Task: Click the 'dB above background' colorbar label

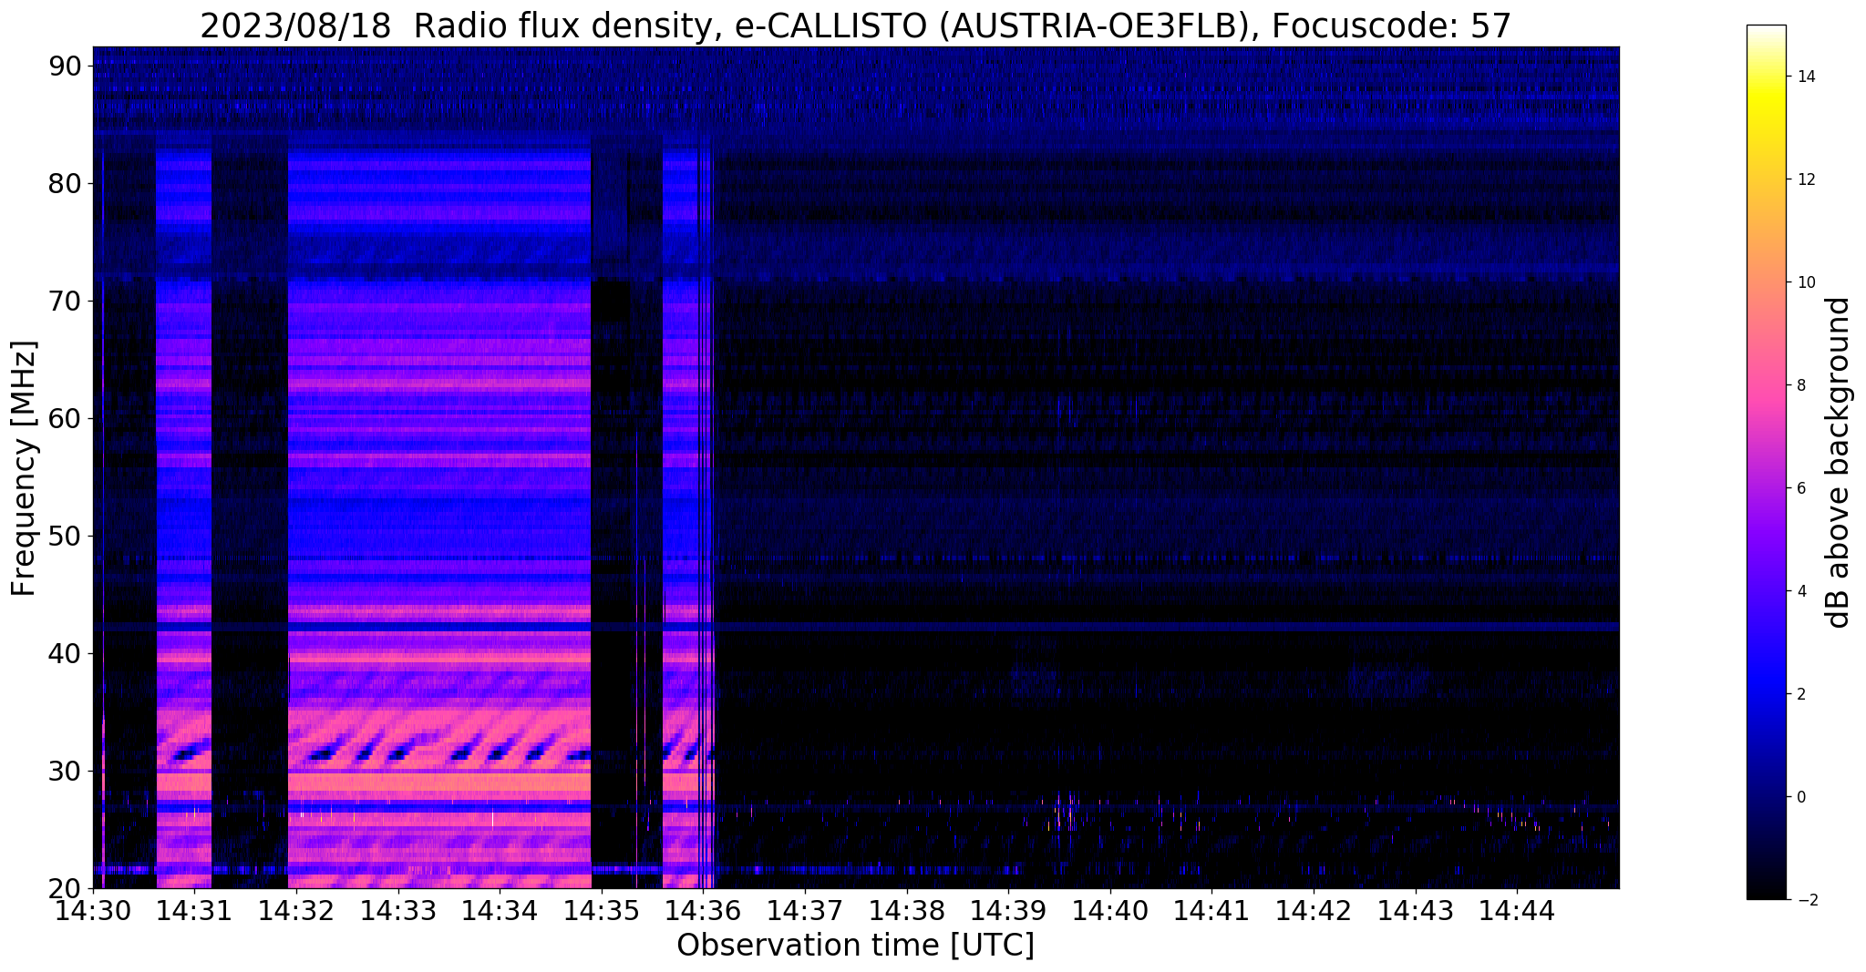Action: [x=1838, y=463]
